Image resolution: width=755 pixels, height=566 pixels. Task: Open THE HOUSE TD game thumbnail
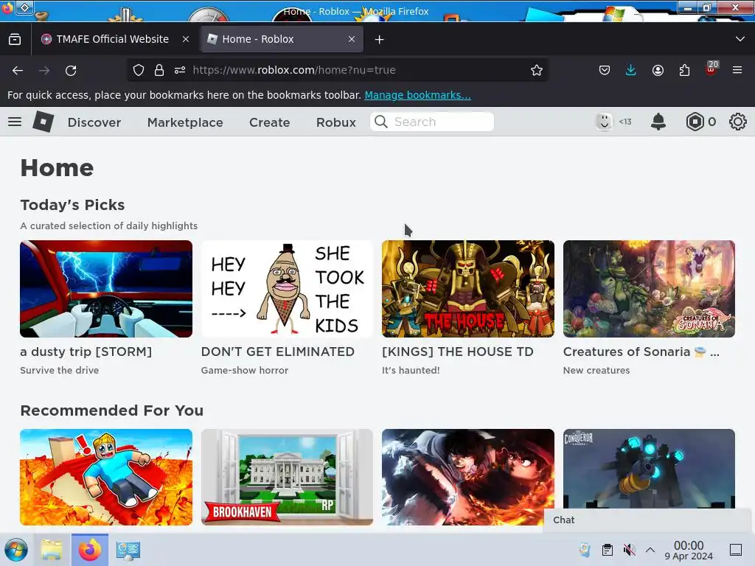tap(468, 289)
